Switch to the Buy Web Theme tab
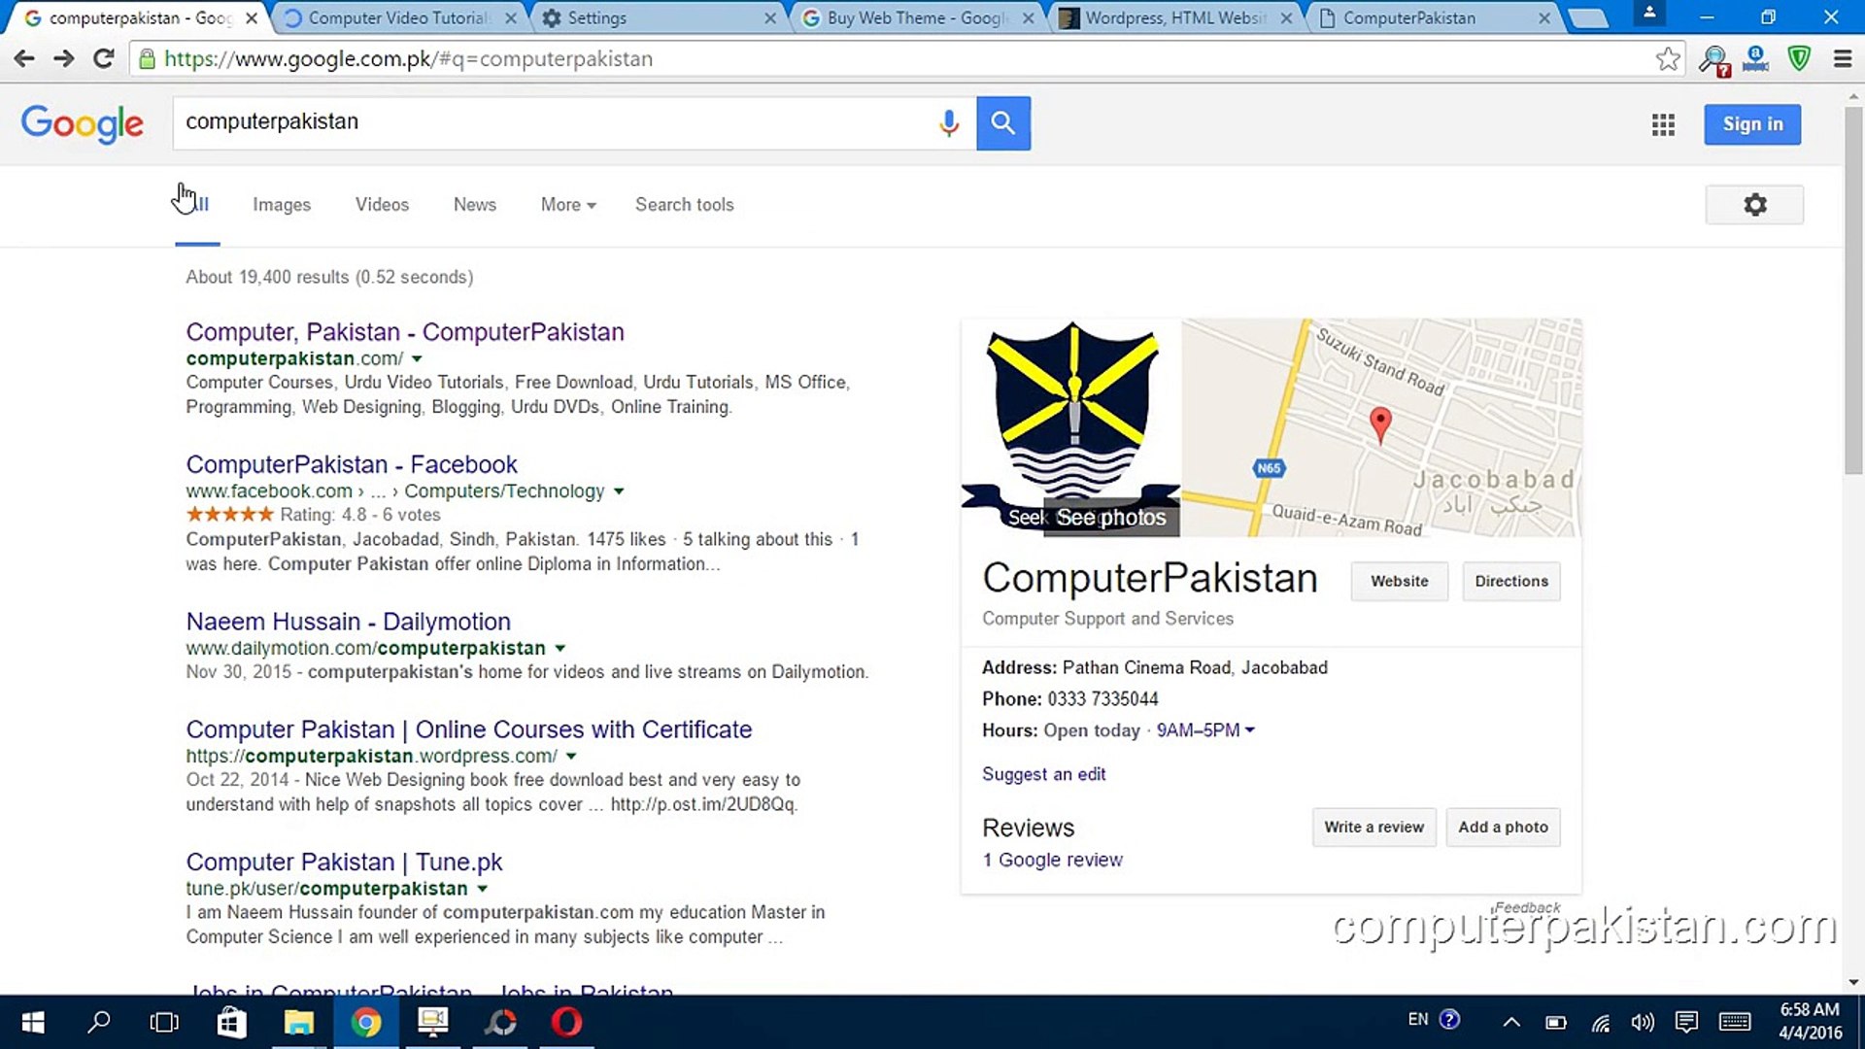 click(x=918, y=17)
